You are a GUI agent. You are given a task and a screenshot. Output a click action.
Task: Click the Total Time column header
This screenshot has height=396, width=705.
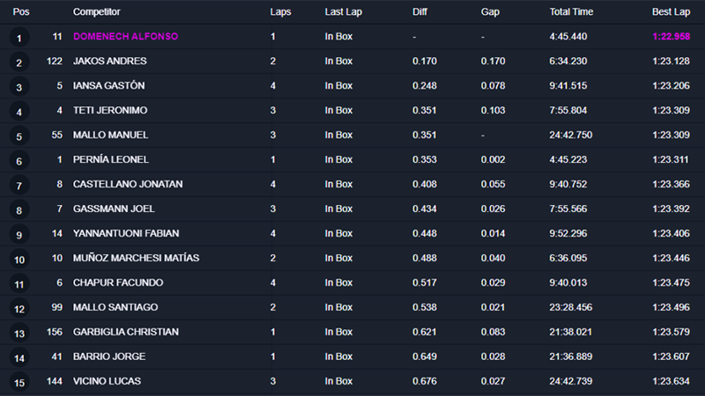571,12
